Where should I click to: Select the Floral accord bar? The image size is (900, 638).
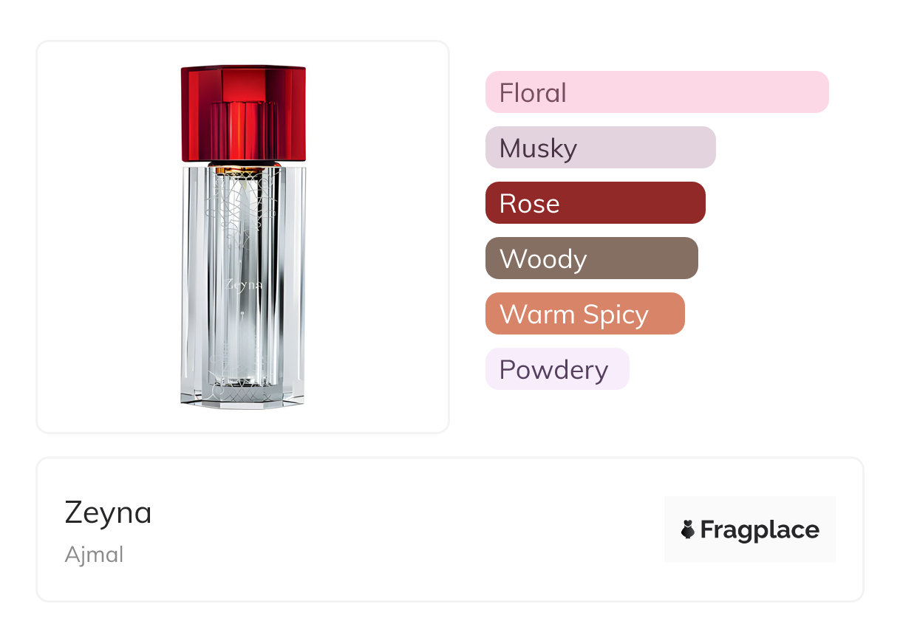click(x=656, y=92)
